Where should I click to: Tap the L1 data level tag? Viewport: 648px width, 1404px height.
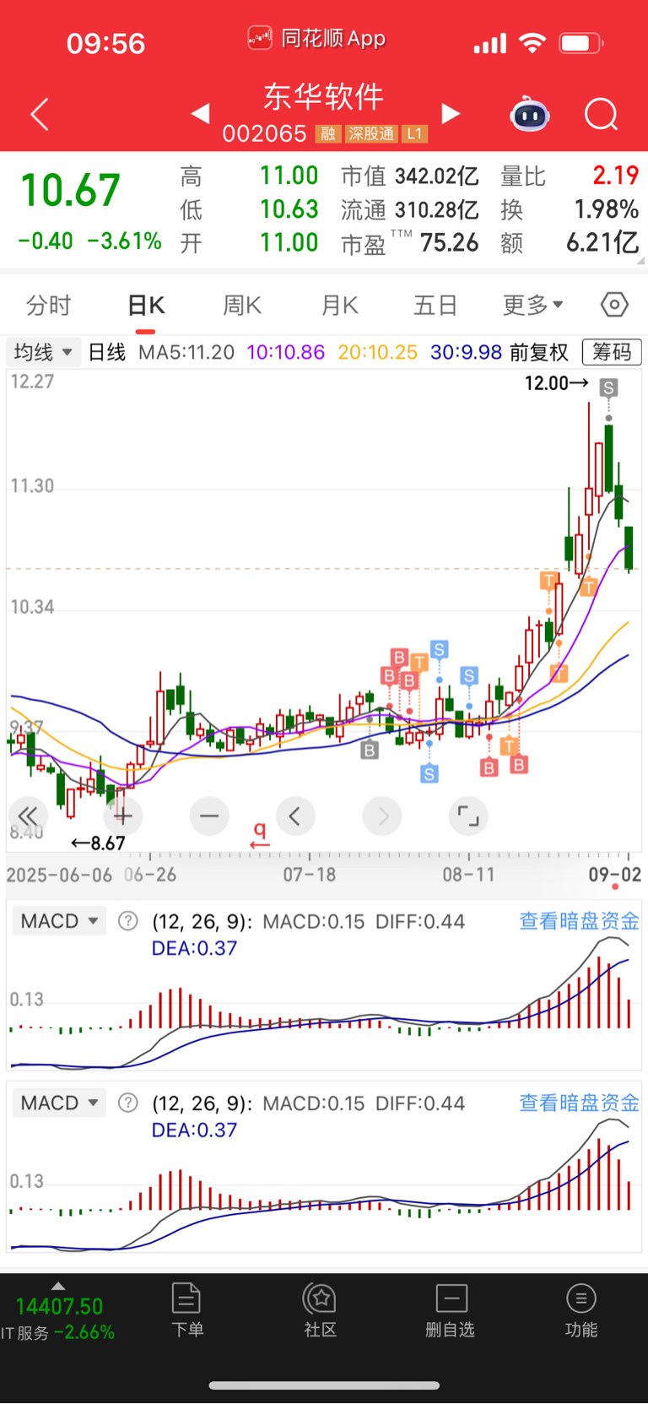tap(414, 133)
